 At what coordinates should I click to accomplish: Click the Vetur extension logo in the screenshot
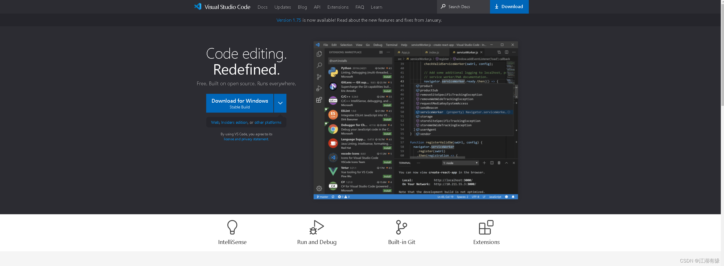tap(333, 171)
